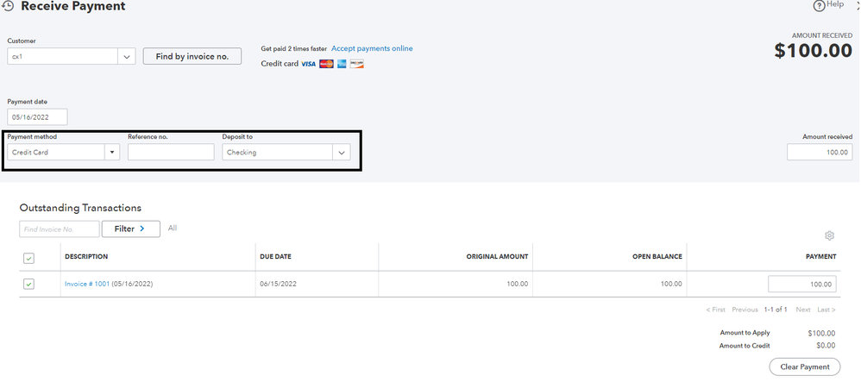The height and width of the screenshot is (382, 861).
Task: Click the due date 06/15/2022 cell
Action: click(278, 285)
